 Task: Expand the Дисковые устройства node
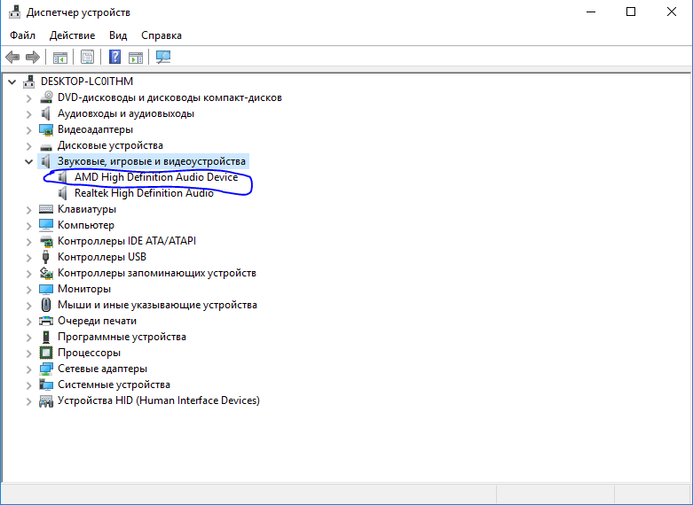pyautogui.click(x=28, y=145)
